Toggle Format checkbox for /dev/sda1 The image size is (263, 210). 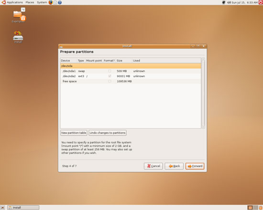coord(110,71)
